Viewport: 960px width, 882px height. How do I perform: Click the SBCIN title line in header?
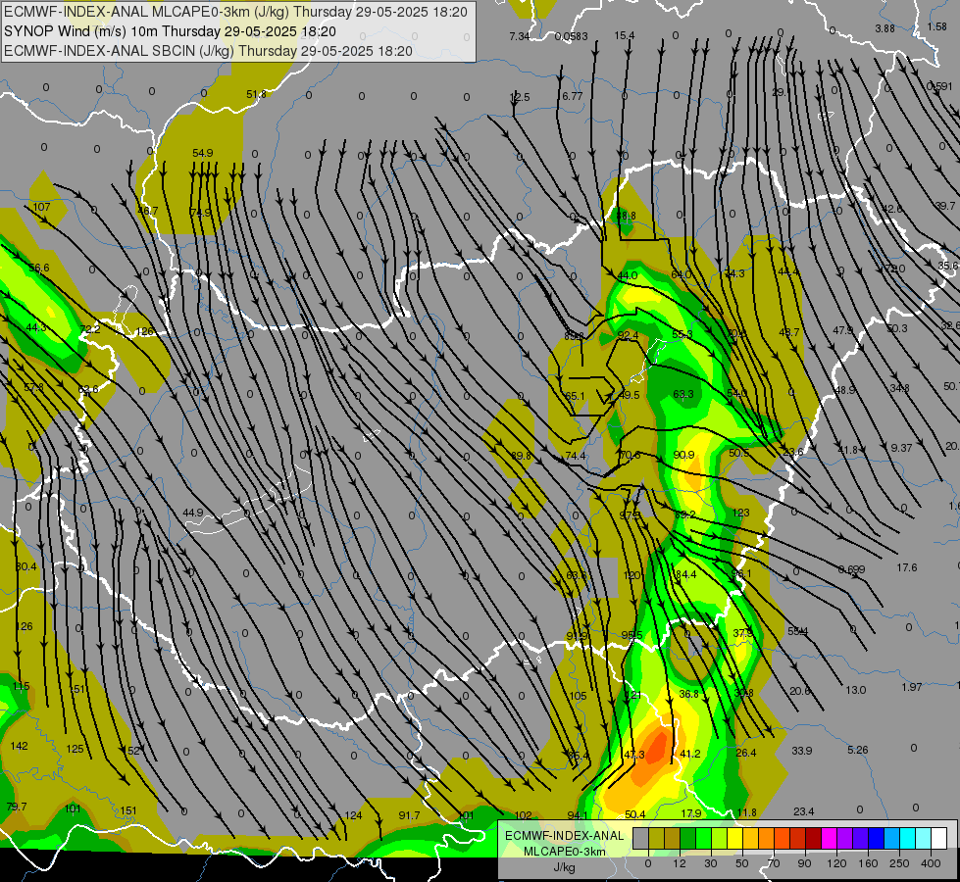208,51
